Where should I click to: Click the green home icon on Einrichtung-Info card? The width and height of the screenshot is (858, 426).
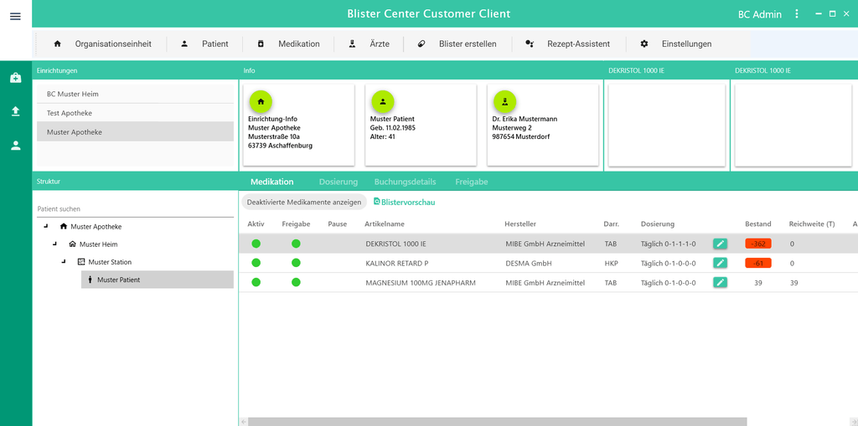point(261,101)
